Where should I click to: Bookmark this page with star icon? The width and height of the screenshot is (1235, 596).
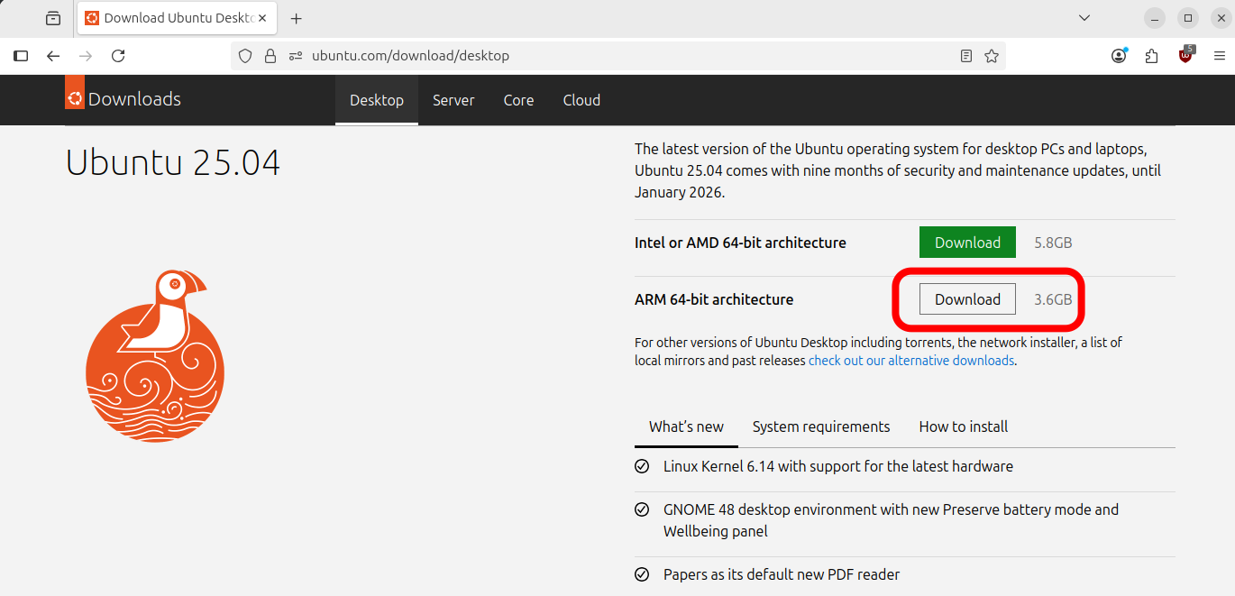pos(992,56)
